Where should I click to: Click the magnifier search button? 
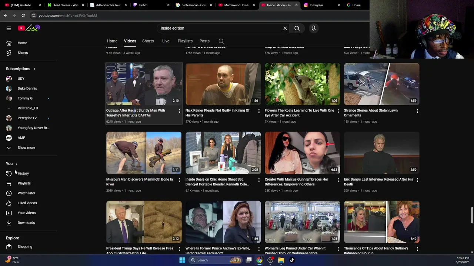pyautogui.click(x=297, y=28)
